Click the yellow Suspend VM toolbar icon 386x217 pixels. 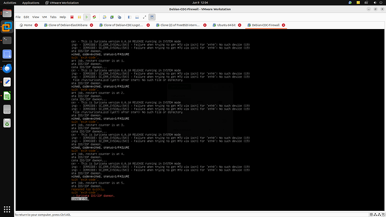click(79, 17)
